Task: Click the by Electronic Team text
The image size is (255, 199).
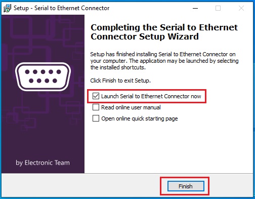Action: point(42,163)
